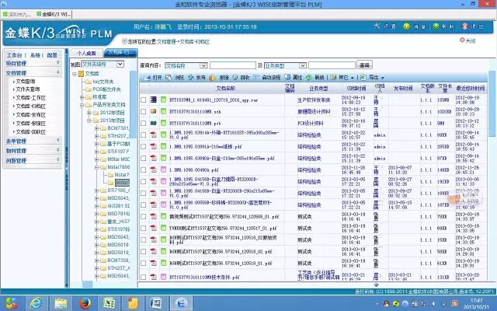Click the key文件夹 folder icon in tree

tap(89, 82)
